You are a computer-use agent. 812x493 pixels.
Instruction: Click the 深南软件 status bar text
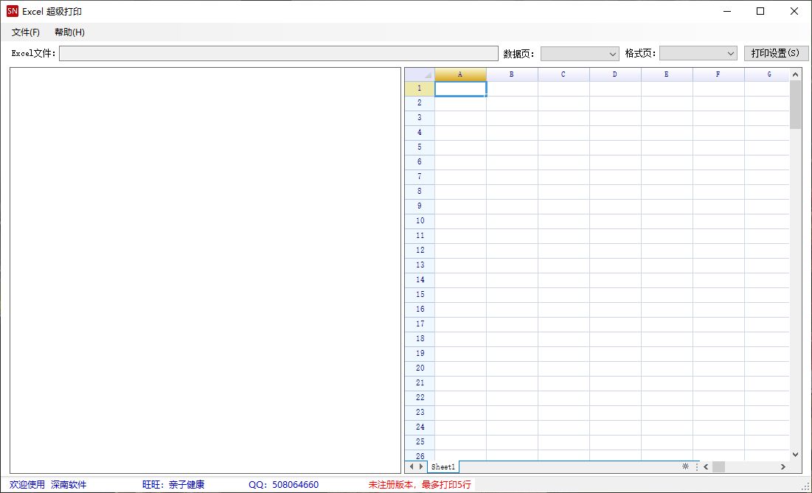click(x=69, y=485)
